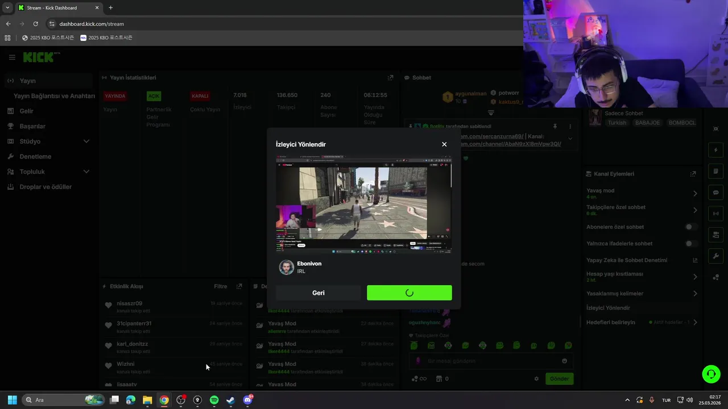Reload the browser page
This screenshot has width=728, height=409.
click(35, 24)
